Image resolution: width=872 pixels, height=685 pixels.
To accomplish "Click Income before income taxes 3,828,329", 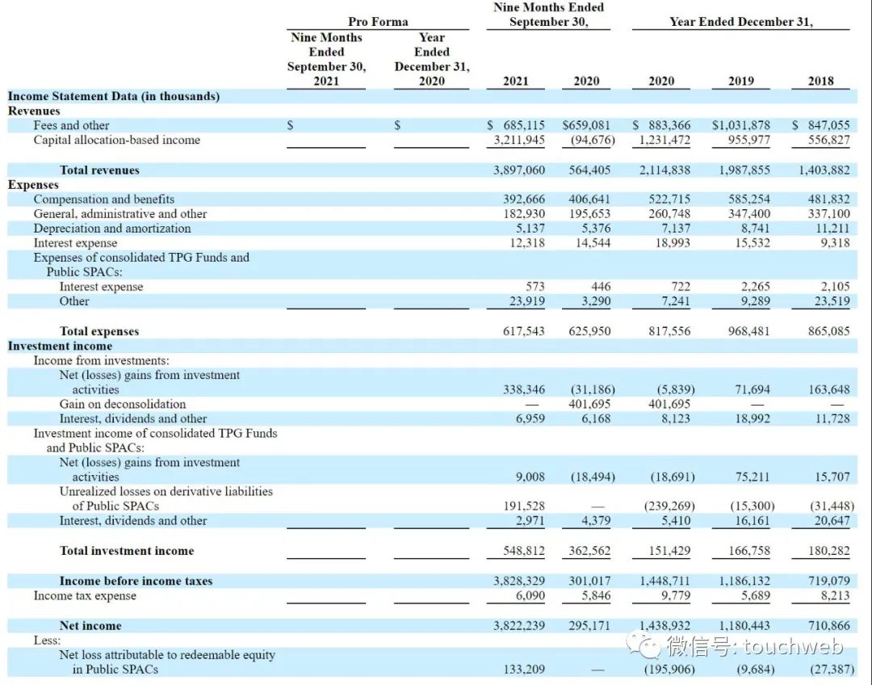I will pyautogui.click(x=519, y=581).
